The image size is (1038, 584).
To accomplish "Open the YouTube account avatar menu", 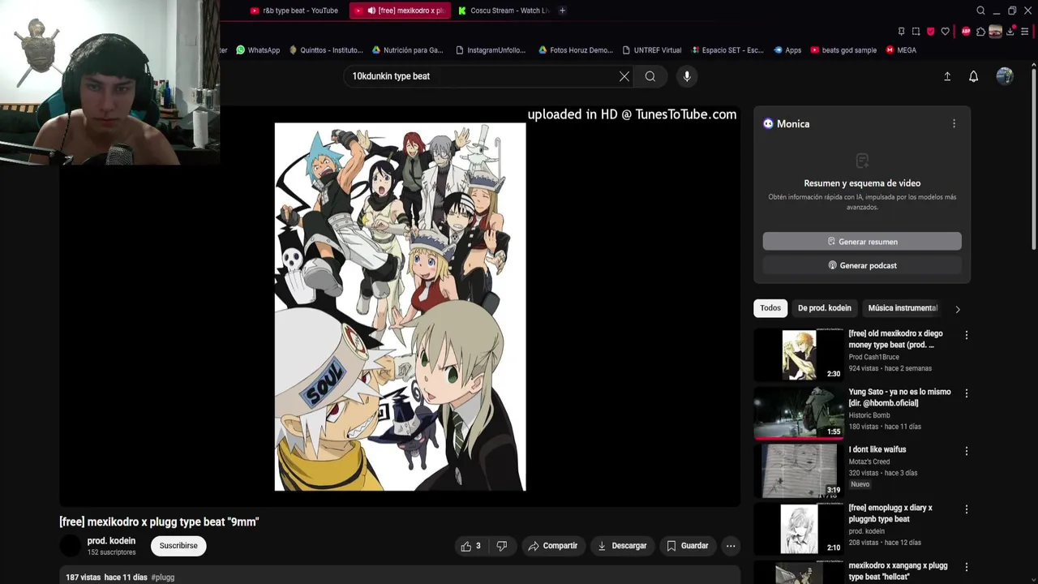I will [x=1005, y=75].
